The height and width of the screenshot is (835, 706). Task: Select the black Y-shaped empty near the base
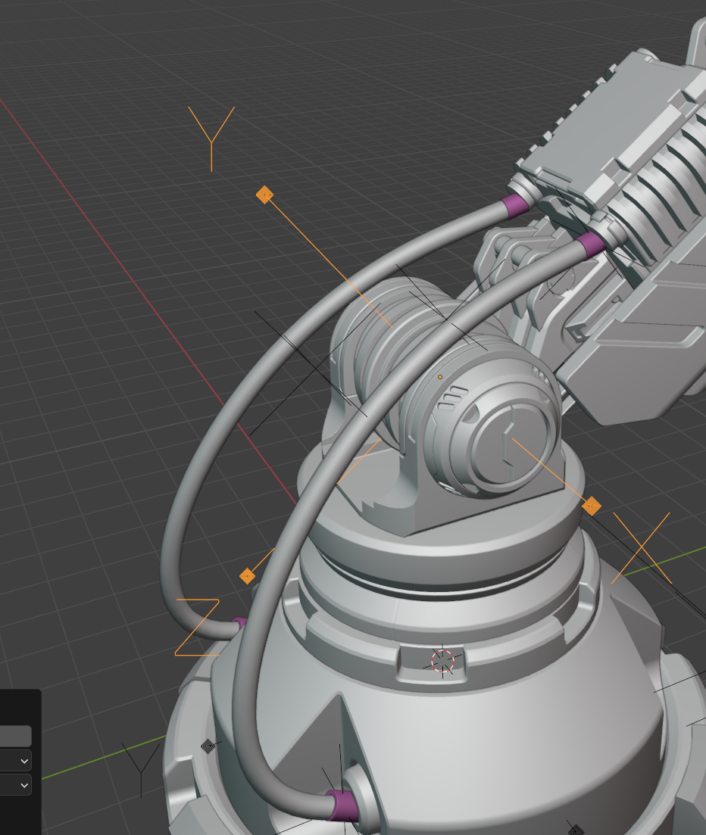coord(141,766)
